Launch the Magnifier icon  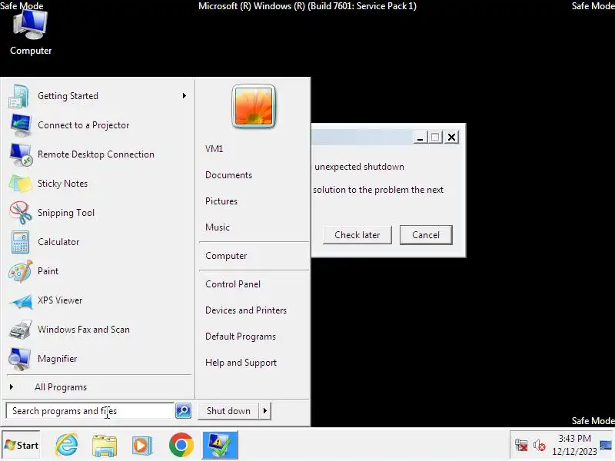click(x=19, y=359)
